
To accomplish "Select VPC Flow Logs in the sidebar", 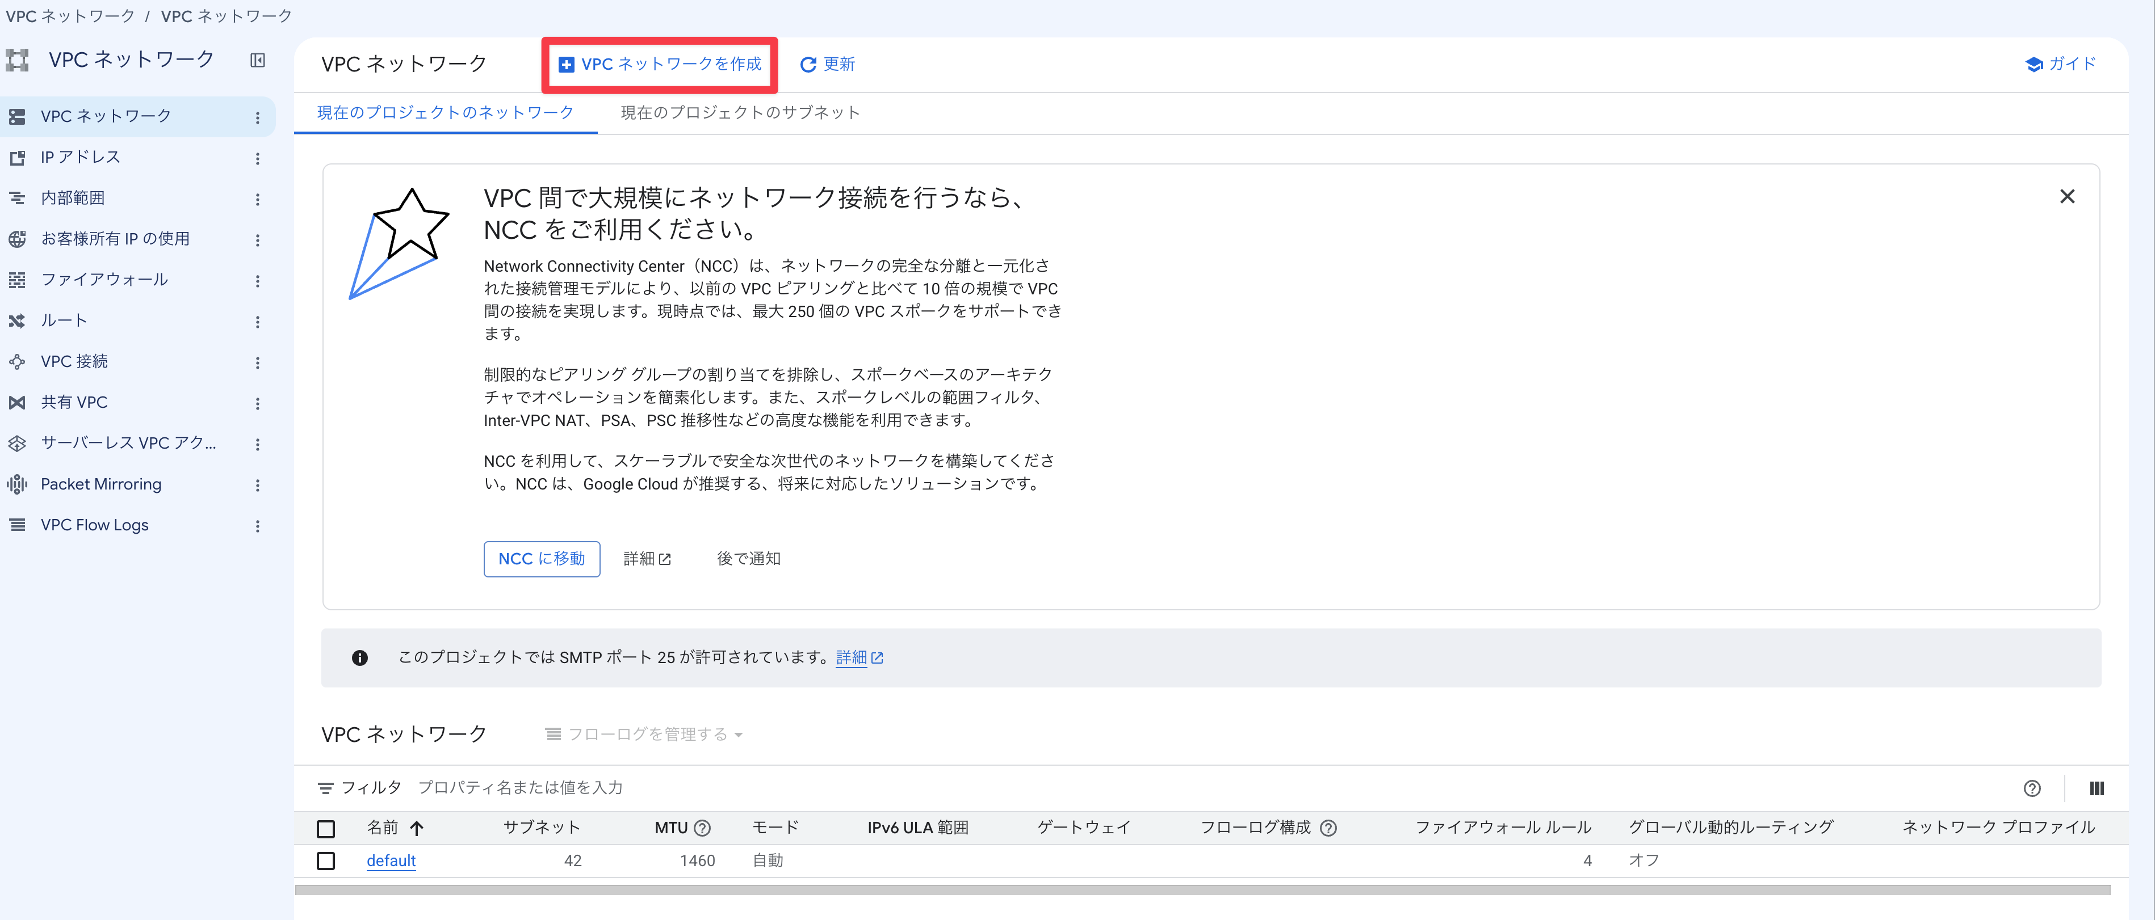I will pyautogui.click(x=95, y=526).
